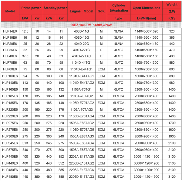
Task: Click engine model "1106A-70TAG2"
Action: [x=82, y=96]
